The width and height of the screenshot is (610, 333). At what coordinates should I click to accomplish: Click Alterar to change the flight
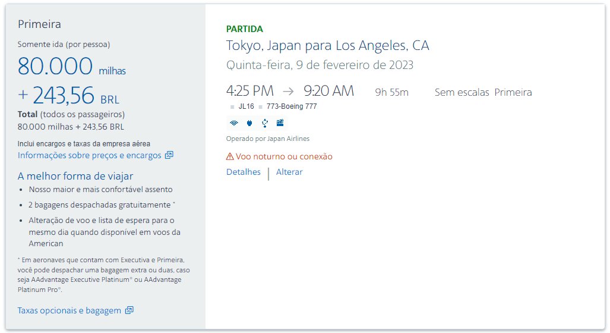(289, 172)
